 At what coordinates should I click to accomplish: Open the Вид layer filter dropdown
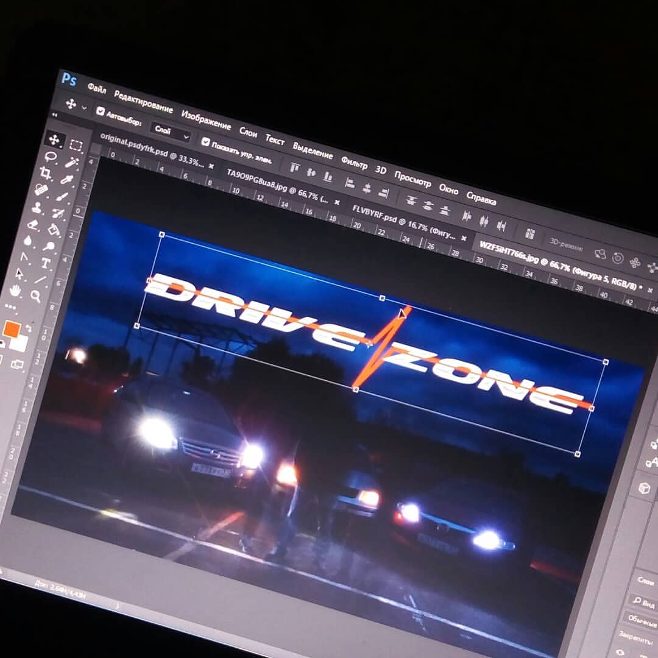coord(644,603)
